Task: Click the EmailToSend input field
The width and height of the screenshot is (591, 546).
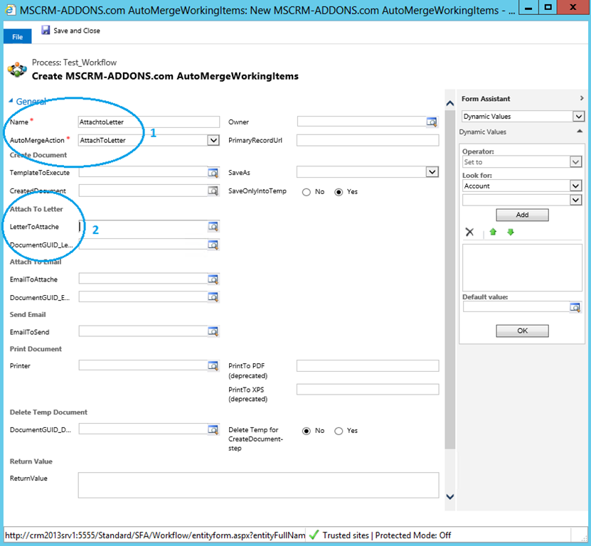Action: (x=143, y=331)
